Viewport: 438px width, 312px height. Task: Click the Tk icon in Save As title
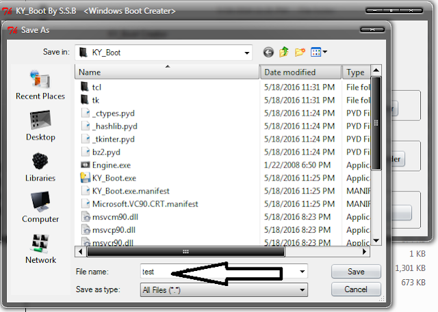click(x=12, y=30)
